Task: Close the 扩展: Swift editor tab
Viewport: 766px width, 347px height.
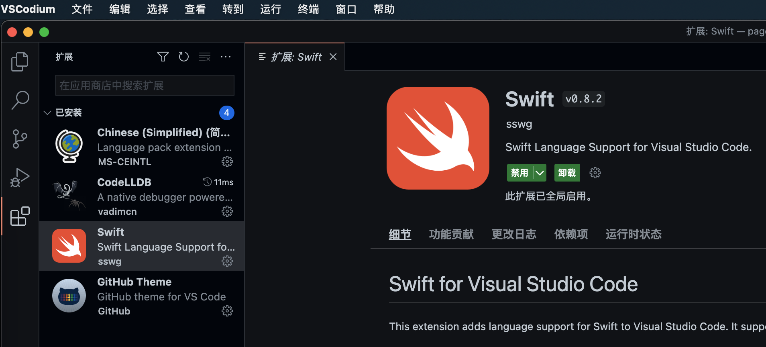Action: pyautogui.click(x=333, y=57)
